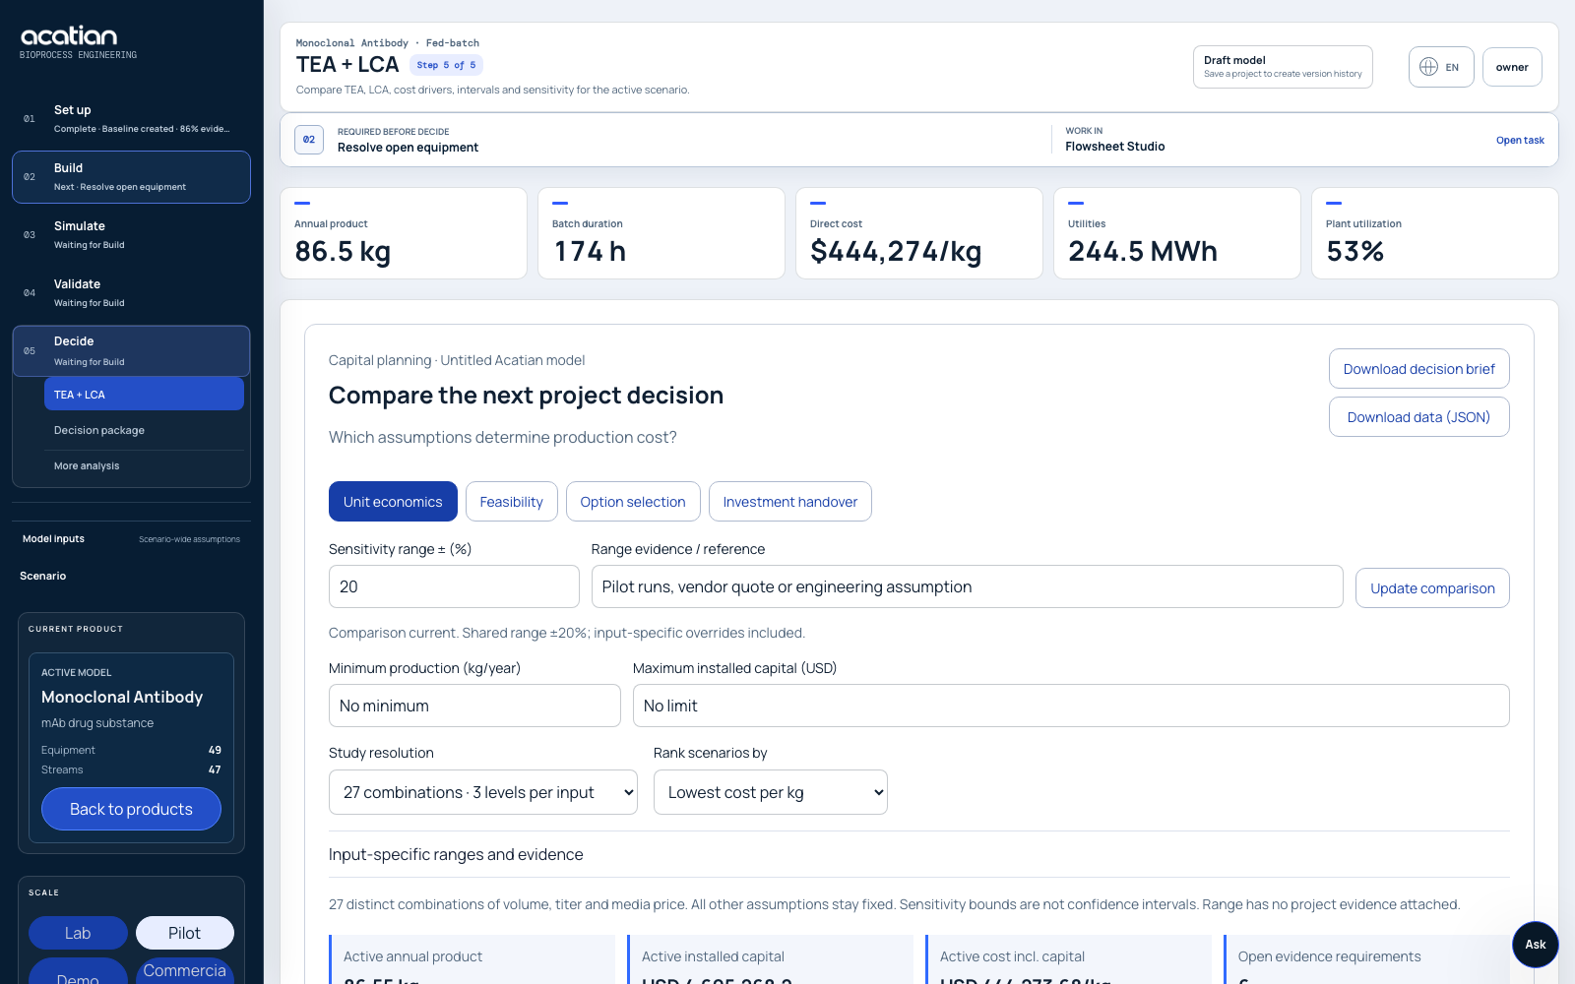Open the Ask assistant bubble

1535,945
